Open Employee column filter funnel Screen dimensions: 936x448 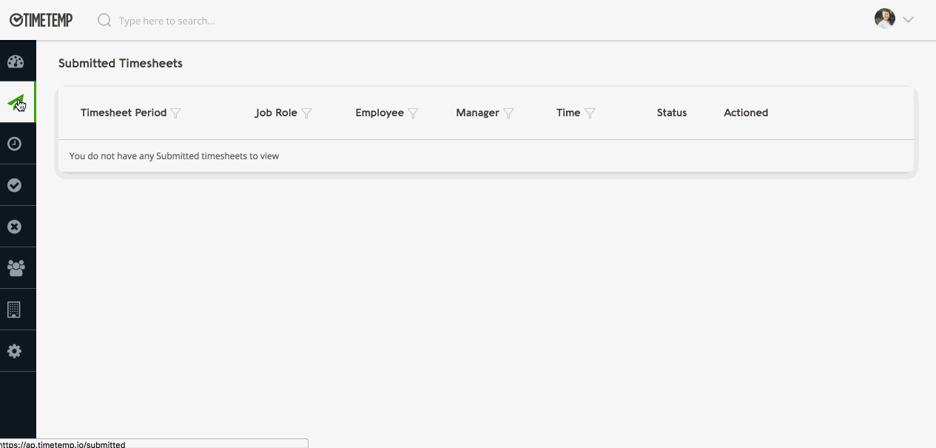(x=413, y=113)
